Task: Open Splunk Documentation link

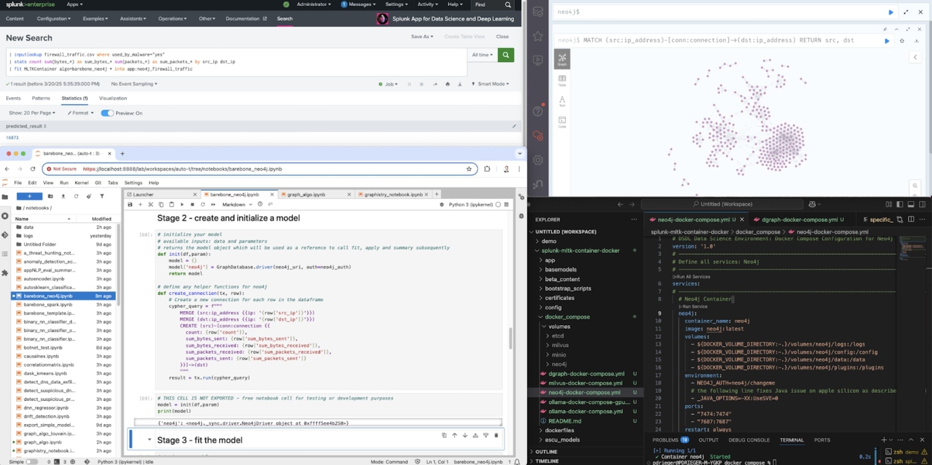Action: point(246,19)
